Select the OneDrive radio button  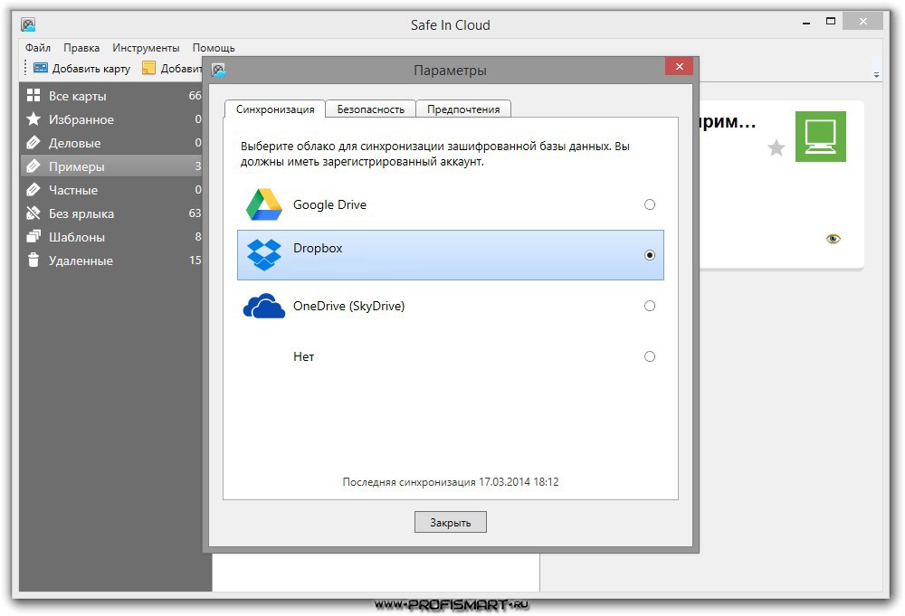tap(649, 306)
